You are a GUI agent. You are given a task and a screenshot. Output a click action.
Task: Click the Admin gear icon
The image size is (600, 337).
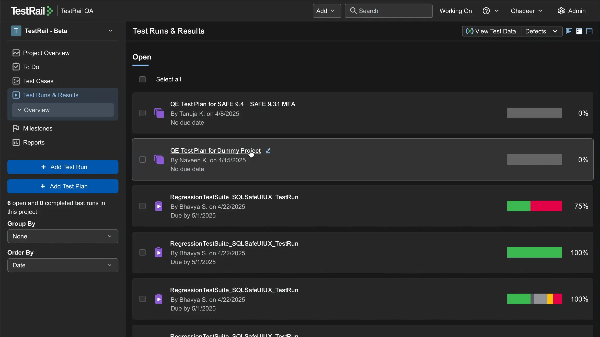coord(561,11)
